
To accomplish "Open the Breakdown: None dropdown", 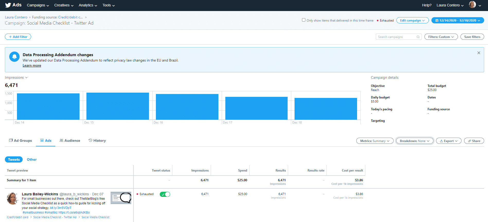I will pos(415,141).
